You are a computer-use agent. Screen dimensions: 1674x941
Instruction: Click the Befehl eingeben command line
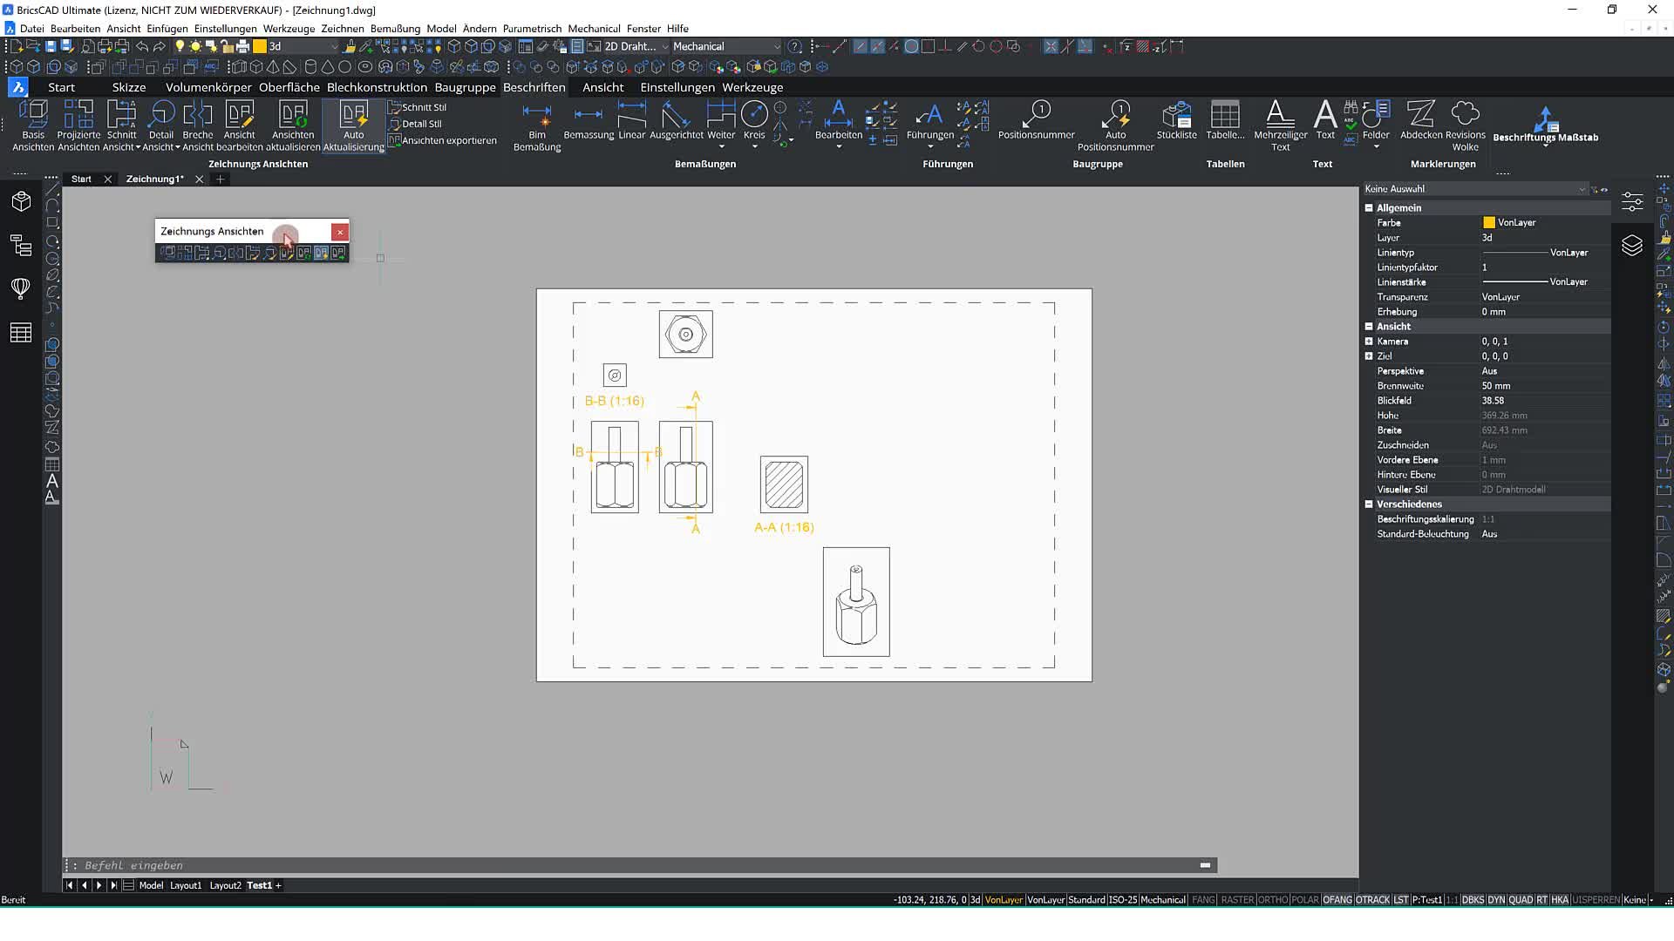(x=641, y=865)
